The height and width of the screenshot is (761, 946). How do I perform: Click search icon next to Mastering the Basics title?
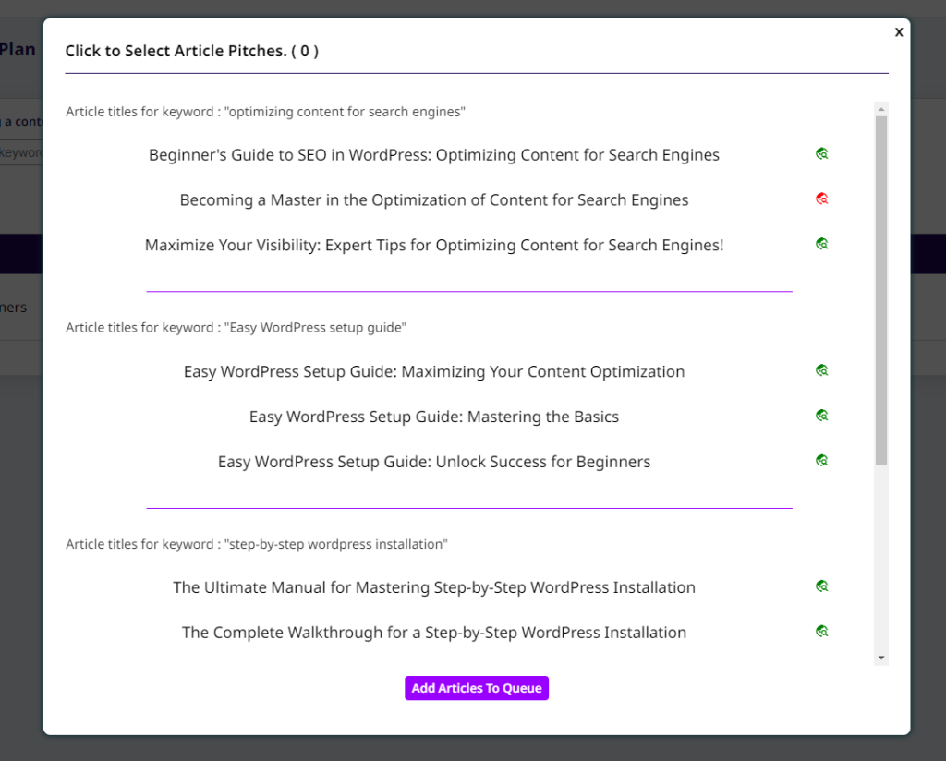(821, 416)
